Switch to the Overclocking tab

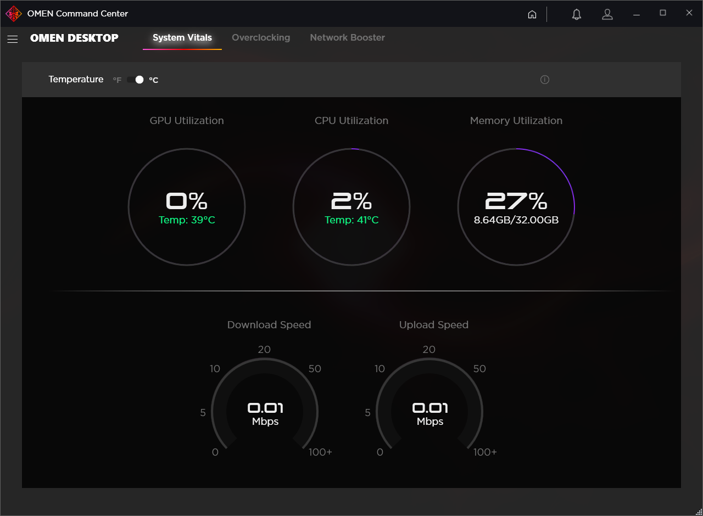click(261, 37)
